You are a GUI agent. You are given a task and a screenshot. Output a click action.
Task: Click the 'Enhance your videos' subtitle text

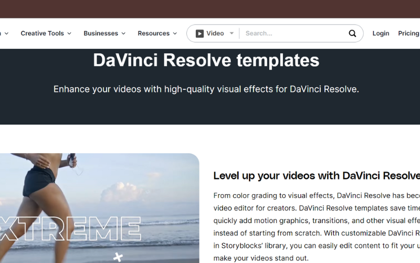click(206, 89)
